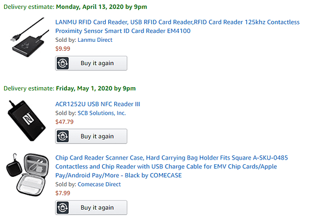Click the $7.99 price text
Screen dimensions: 309x218
63,193
